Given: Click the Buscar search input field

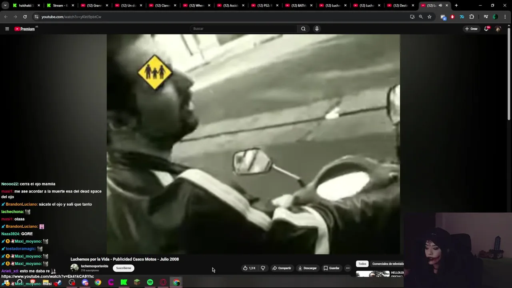Looking at the screenshot, I should pos(244,29).
